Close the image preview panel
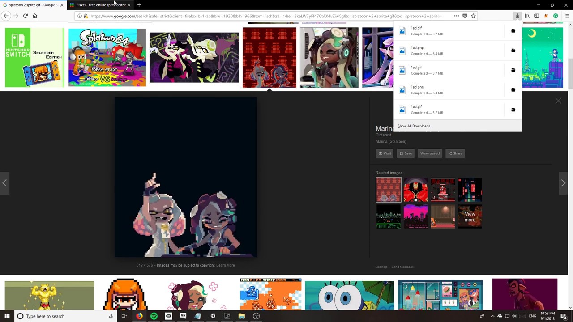Viewport: 573px width, 322px height. (x=558, y=101)
